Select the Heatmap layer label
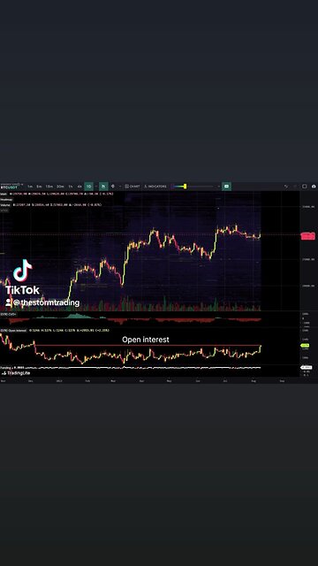This screenshot has width=318, height=566. 5,199
